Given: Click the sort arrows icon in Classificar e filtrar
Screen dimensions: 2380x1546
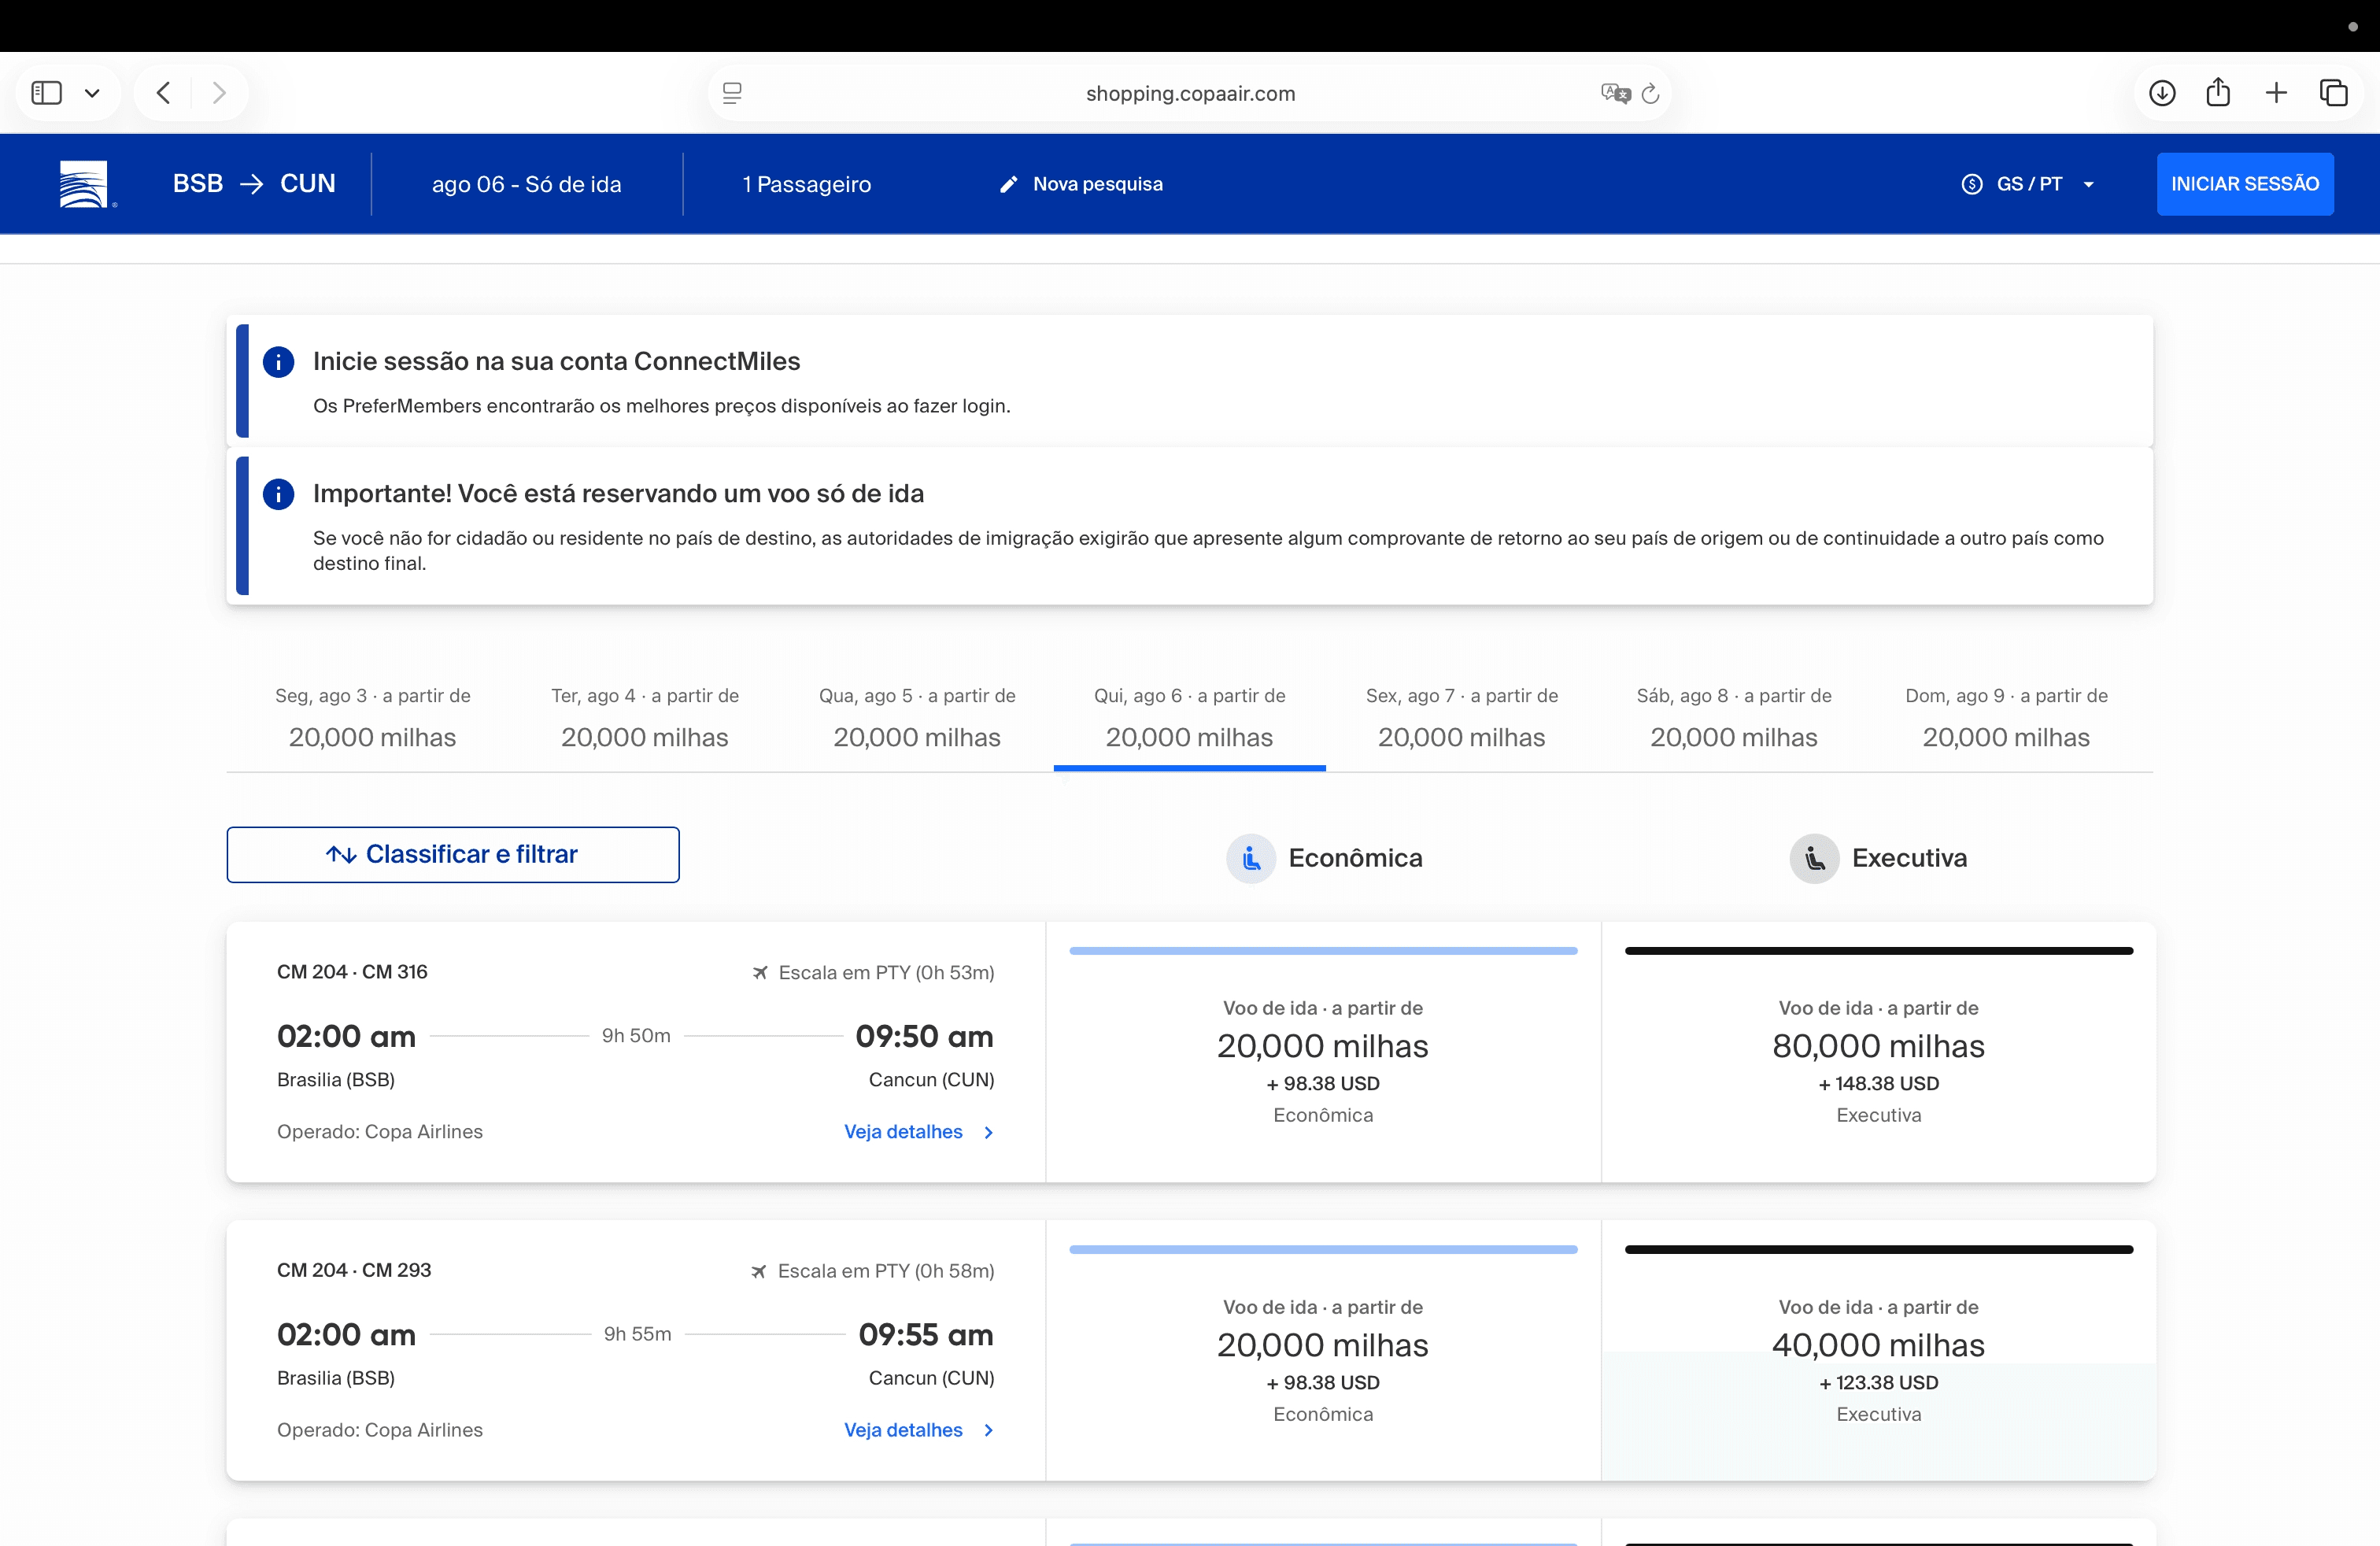Looking at the screenshot, I should click(x=341, y=855).
